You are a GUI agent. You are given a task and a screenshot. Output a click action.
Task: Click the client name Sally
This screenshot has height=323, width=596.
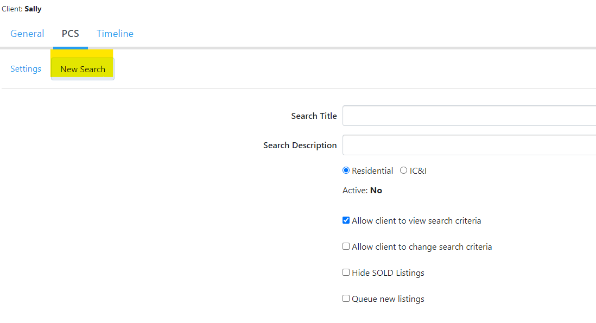click(33, 8)
